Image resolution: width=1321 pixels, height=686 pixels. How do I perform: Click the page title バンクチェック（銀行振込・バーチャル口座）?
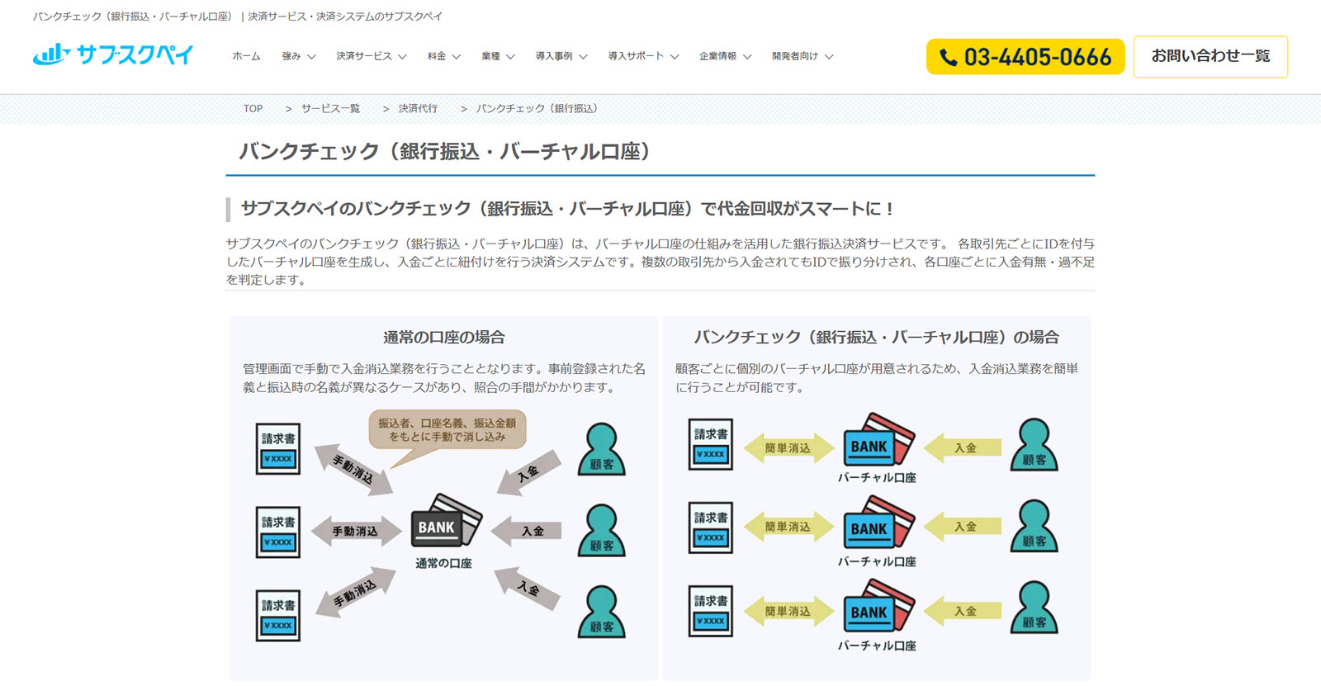point(446,151)
